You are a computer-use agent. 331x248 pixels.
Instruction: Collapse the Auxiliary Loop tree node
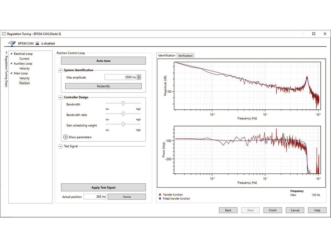(12, 64)
